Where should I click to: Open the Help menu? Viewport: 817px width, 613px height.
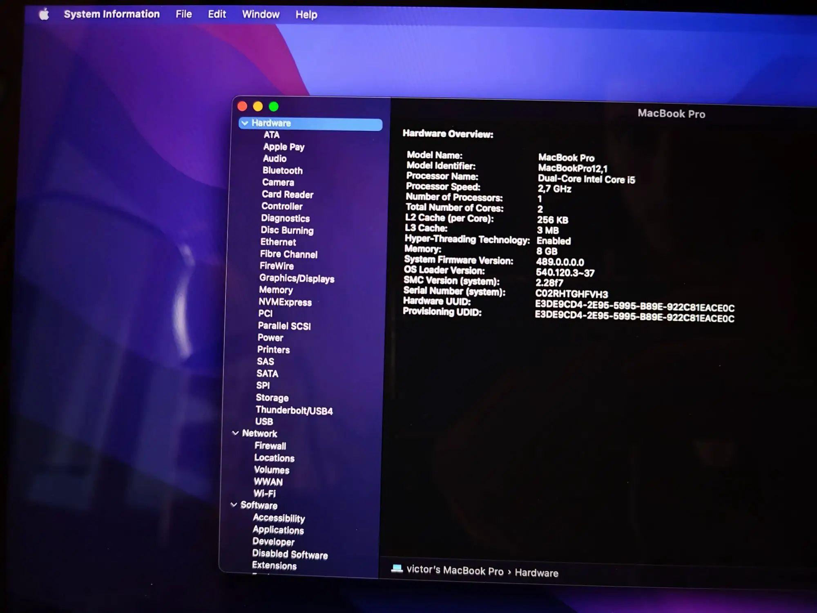(x=306, y=15)
